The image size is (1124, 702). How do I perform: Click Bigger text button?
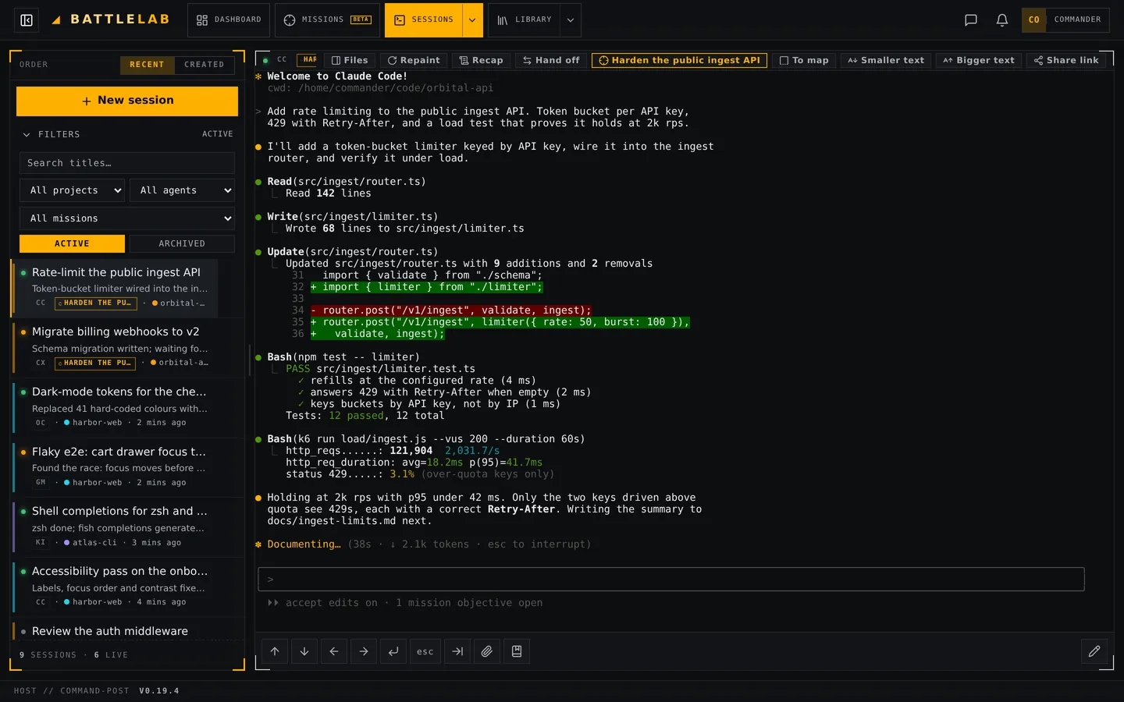pyautogui.click(x=979, y=60)
